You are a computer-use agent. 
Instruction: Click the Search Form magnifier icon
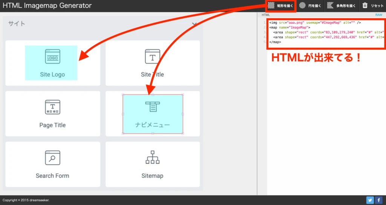click(52, 158)
